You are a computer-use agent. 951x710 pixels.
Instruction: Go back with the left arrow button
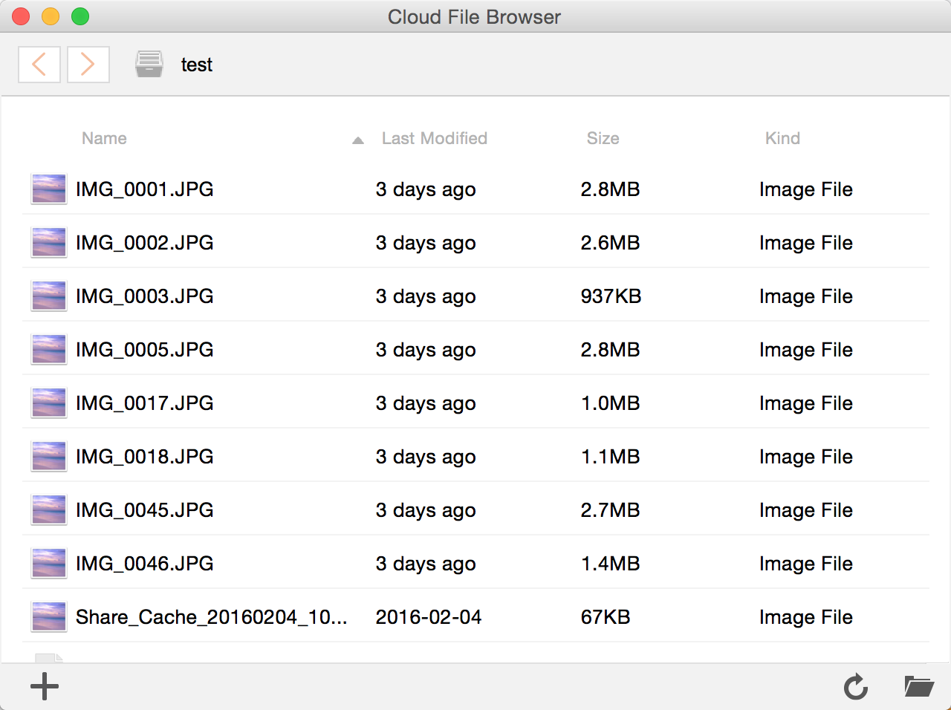point(39,65)
